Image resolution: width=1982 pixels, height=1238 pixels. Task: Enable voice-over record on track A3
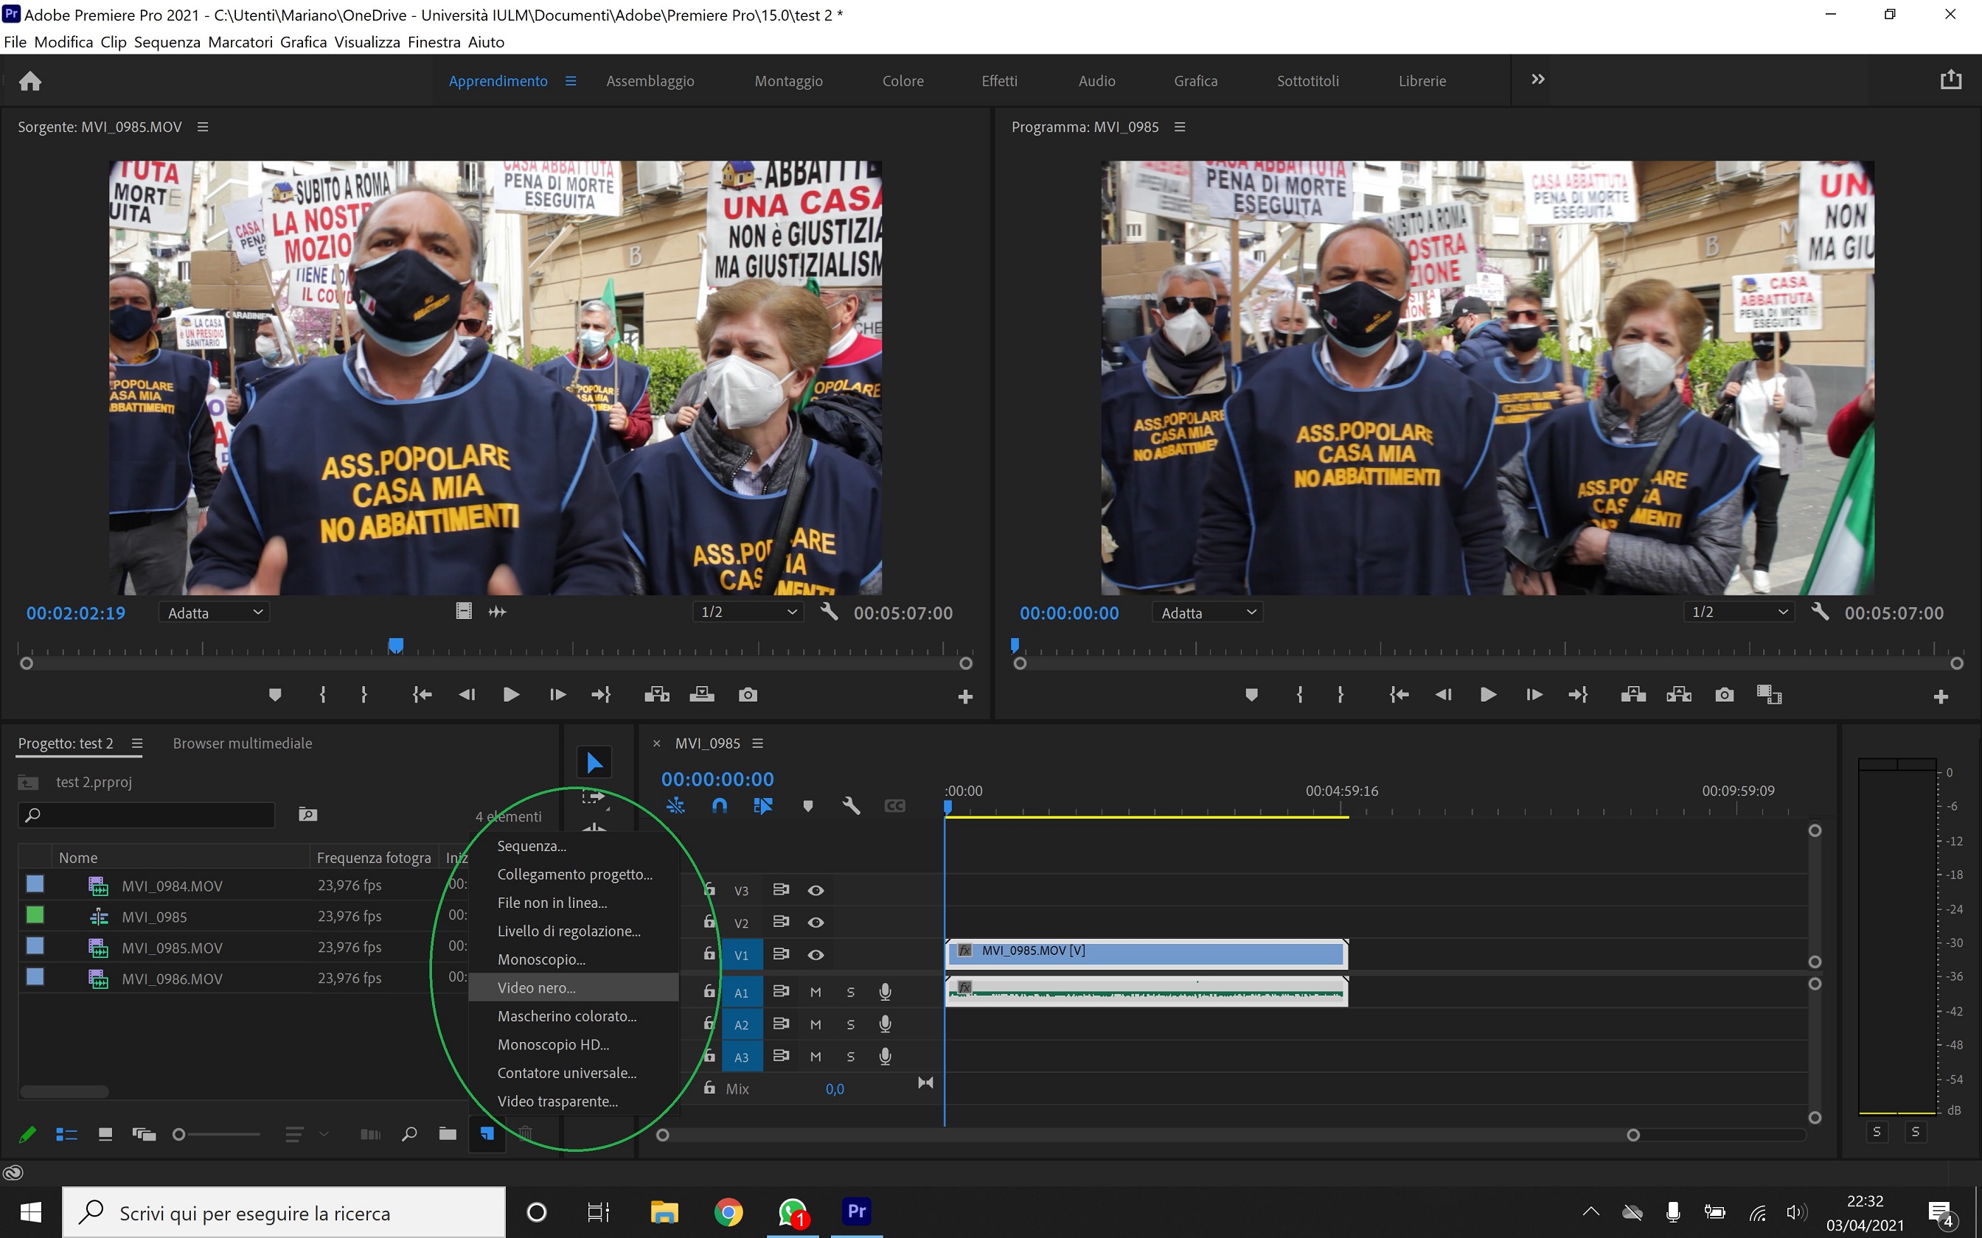click(x=886, y=1056)
